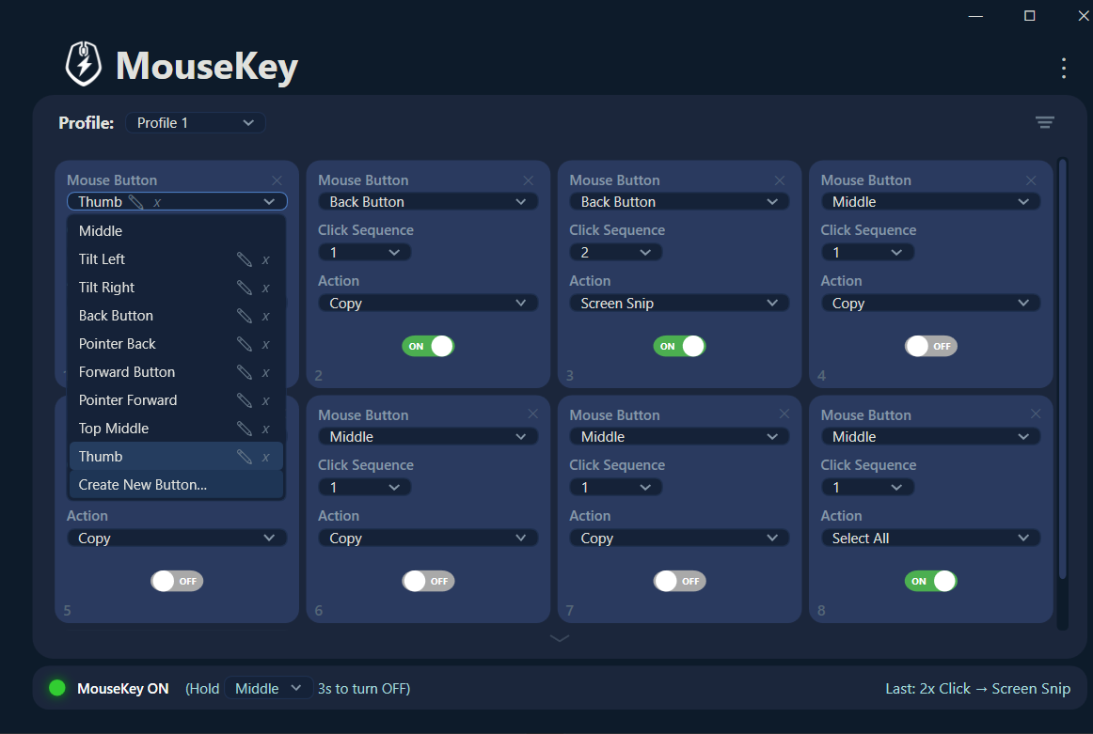Image resolution: width=1093 pixels, height=734 pixels.
Task: Open the three-dot overflow menu top right
Action: click(x=1063, y=68)
